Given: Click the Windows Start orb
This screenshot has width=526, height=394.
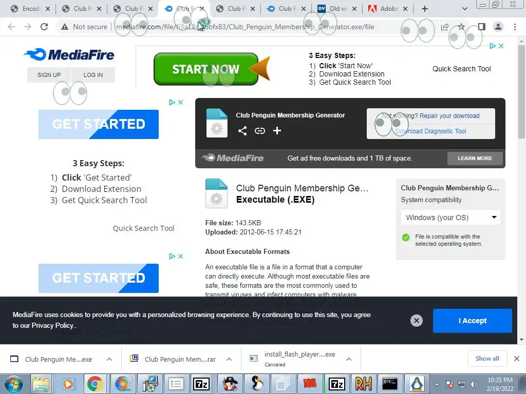Looking at the screenshot, I should 13,384.
